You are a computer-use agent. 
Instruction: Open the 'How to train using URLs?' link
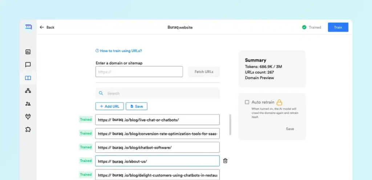(118, 51)
